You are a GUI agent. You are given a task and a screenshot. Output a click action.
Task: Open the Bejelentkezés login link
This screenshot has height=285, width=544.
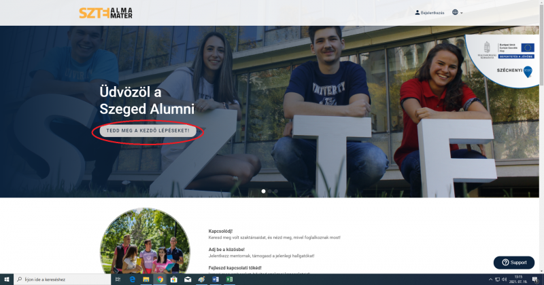[x=430, y=13]
